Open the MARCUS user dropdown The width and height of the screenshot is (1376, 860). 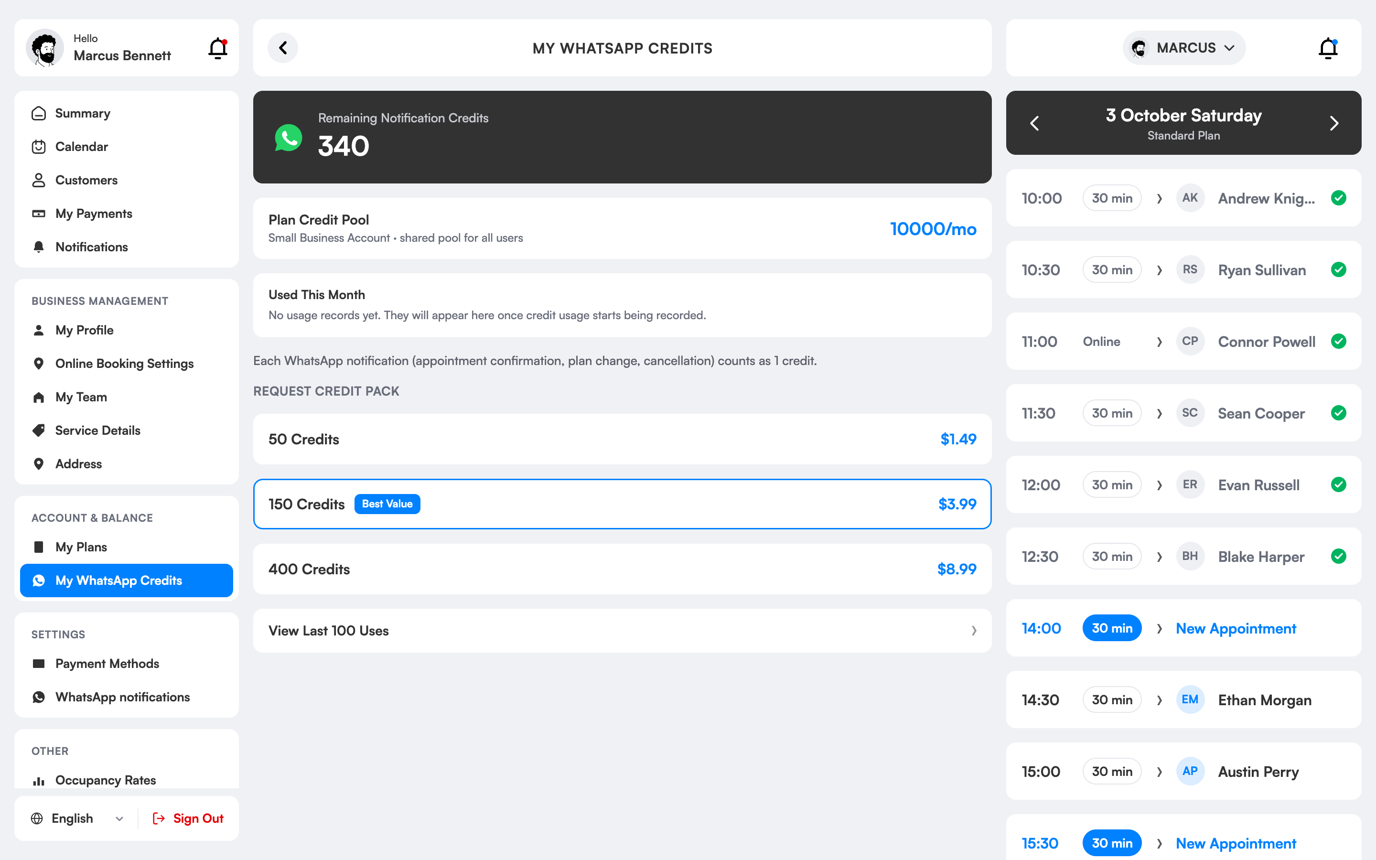pos(1184,48)
